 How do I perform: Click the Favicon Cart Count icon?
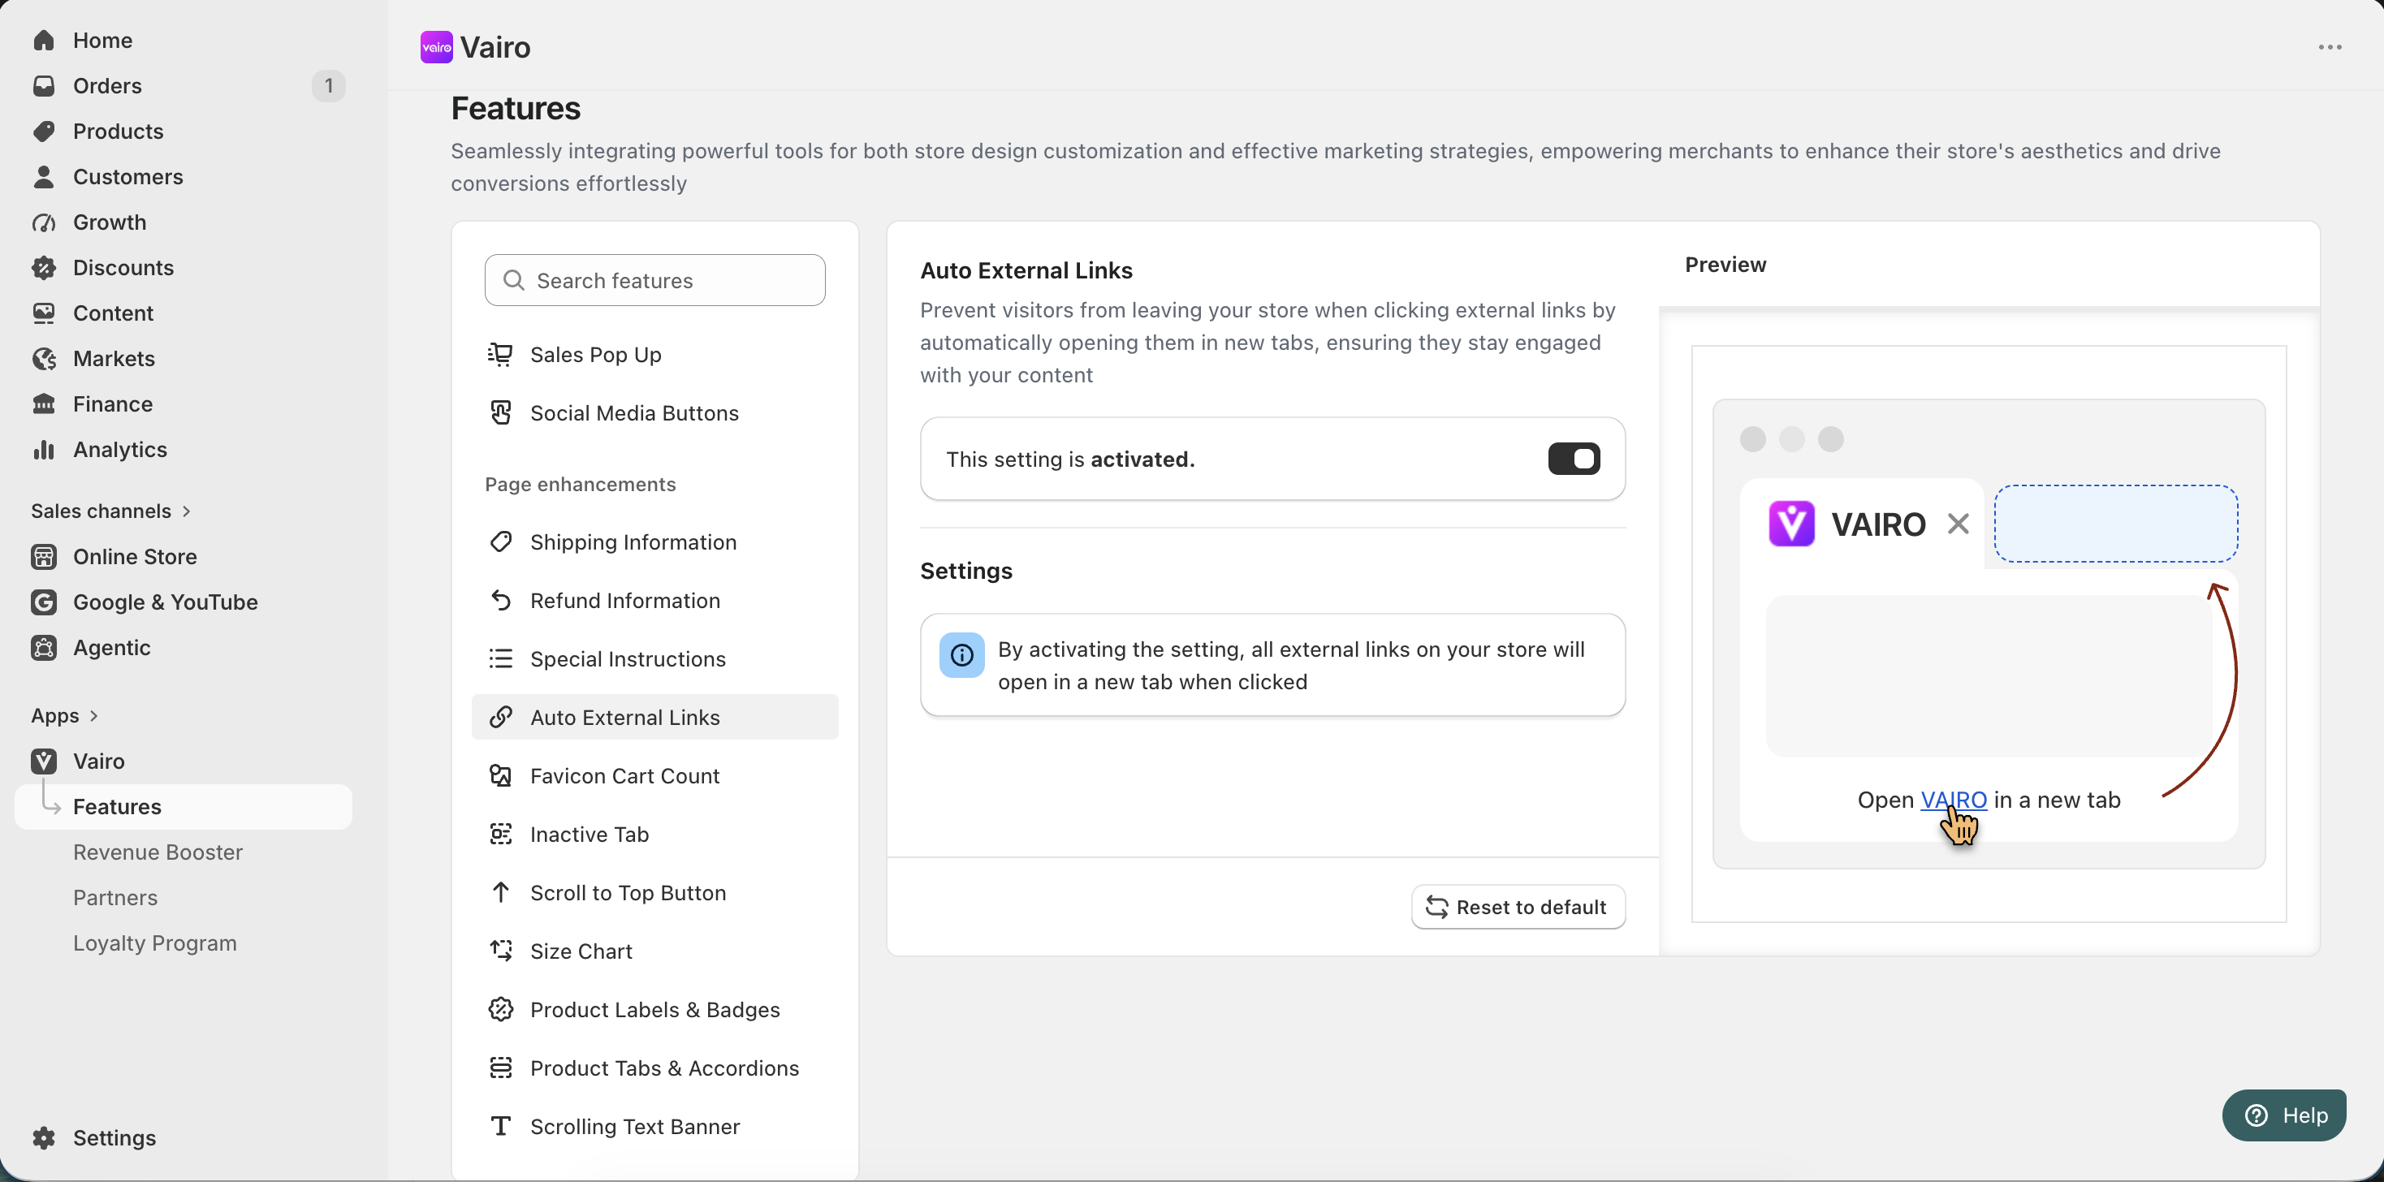click(x=501, y=775)
